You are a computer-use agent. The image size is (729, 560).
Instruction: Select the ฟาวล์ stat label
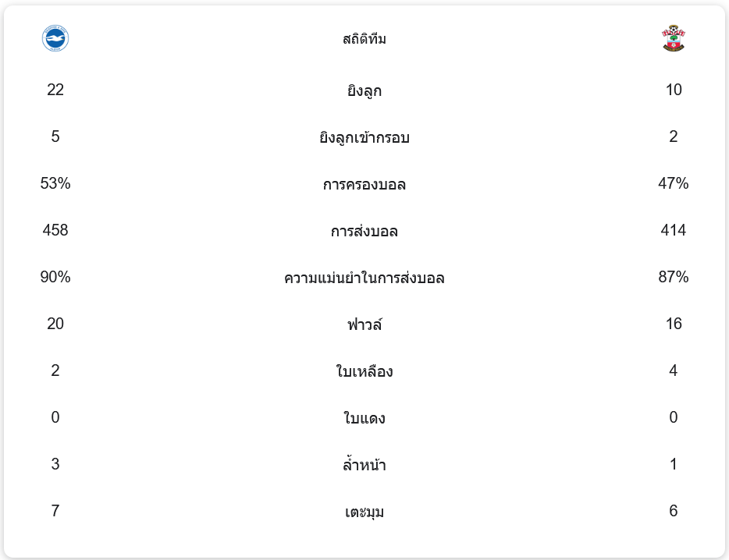tap(364, 324)
